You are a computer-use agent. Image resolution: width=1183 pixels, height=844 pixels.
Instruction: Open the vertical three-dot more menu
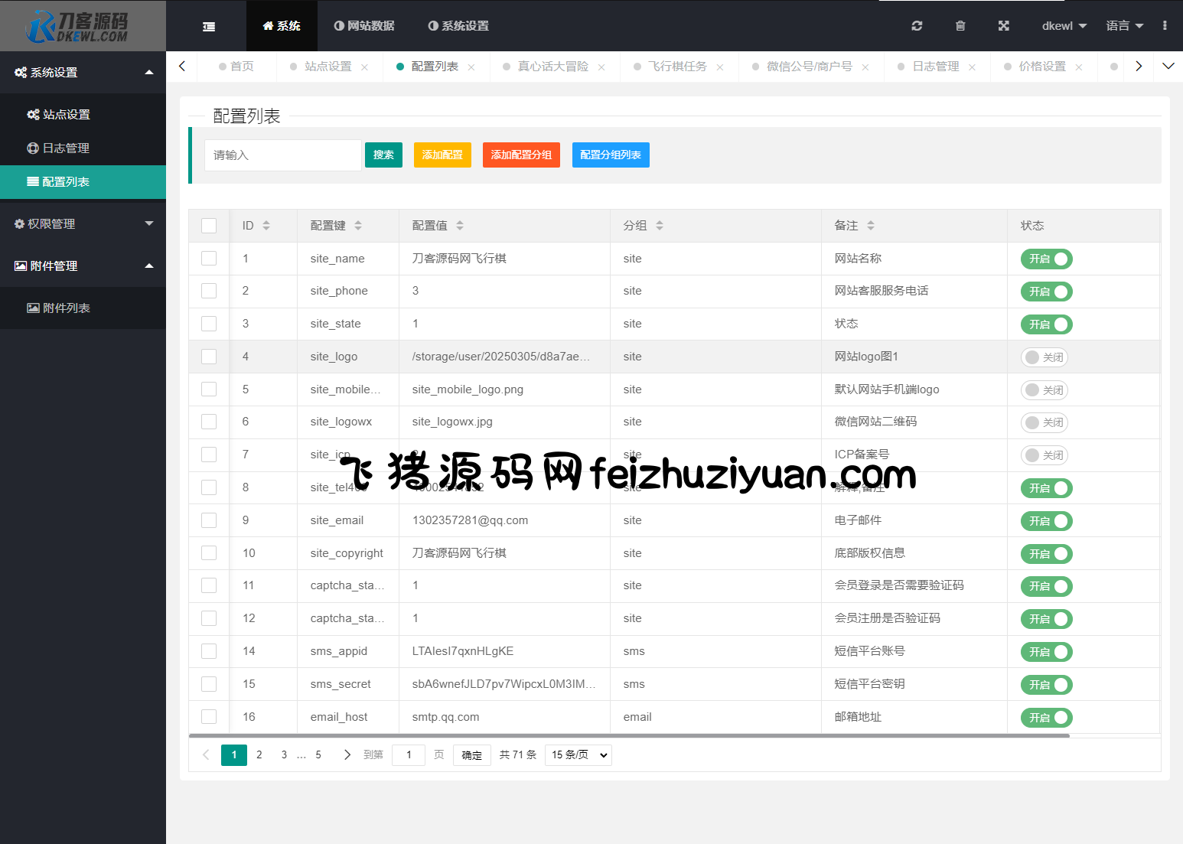pos(1165,26)
